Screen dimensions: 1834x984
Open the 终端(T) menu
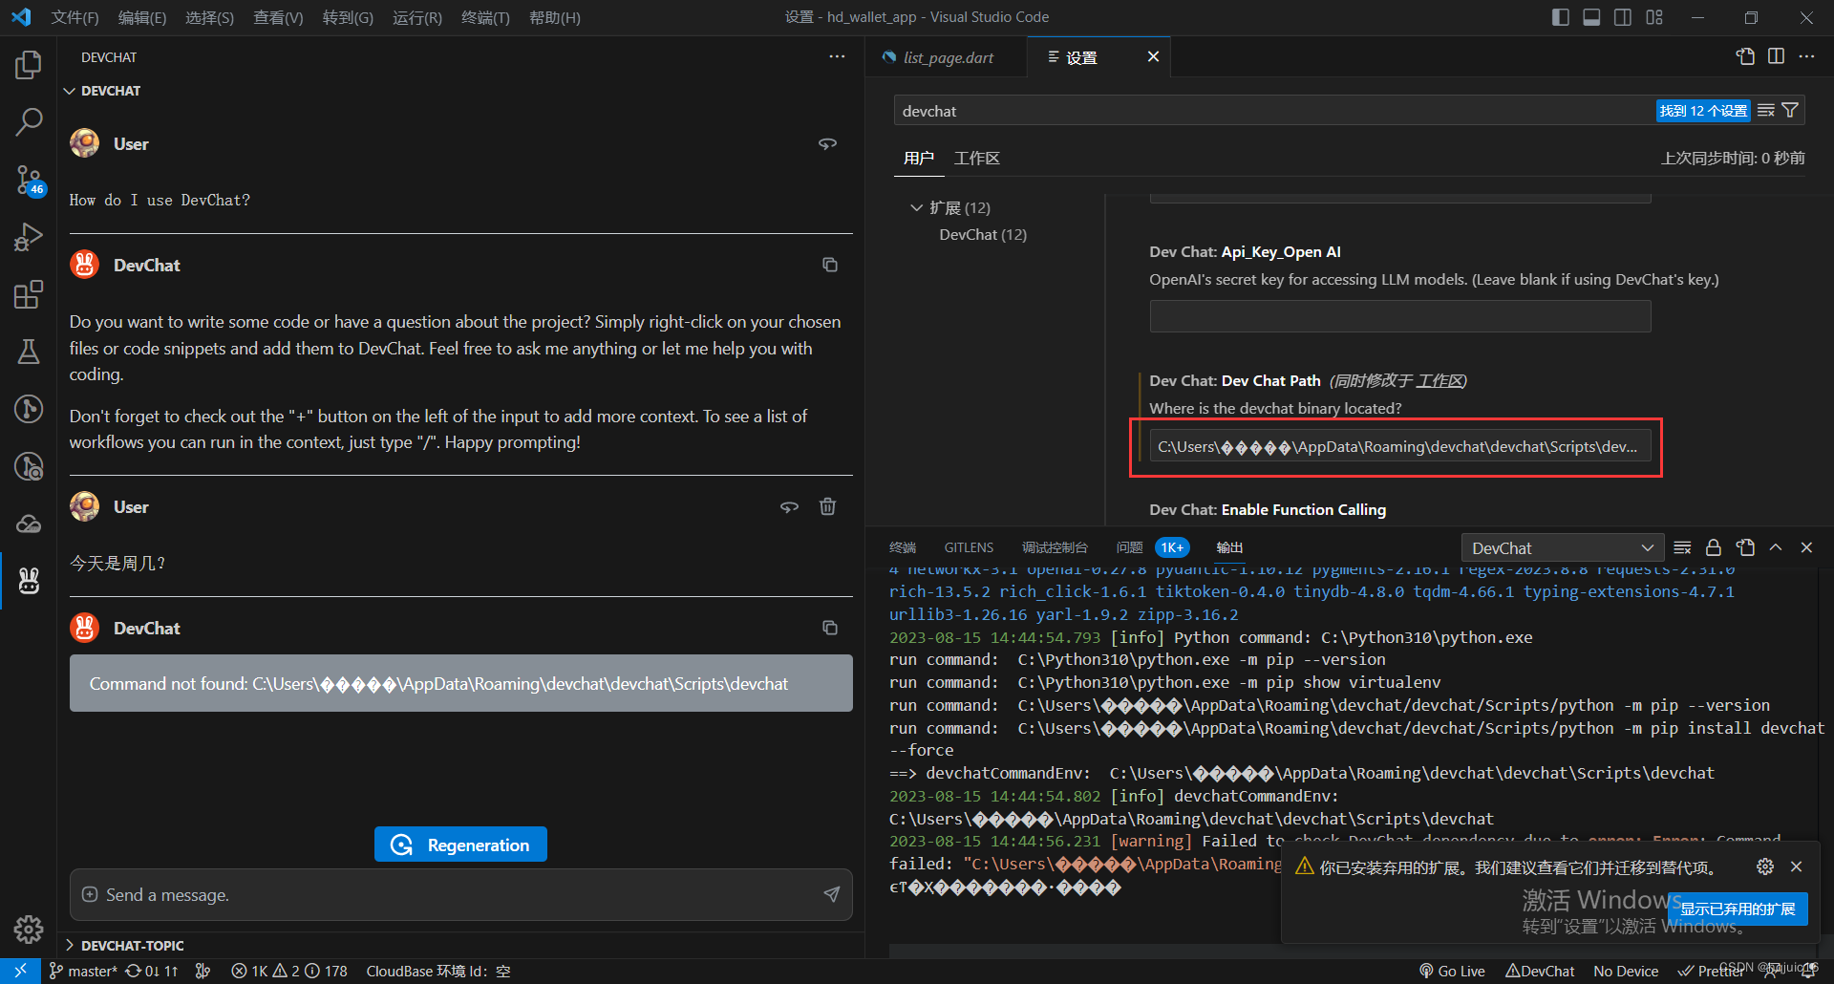point(485,17)
